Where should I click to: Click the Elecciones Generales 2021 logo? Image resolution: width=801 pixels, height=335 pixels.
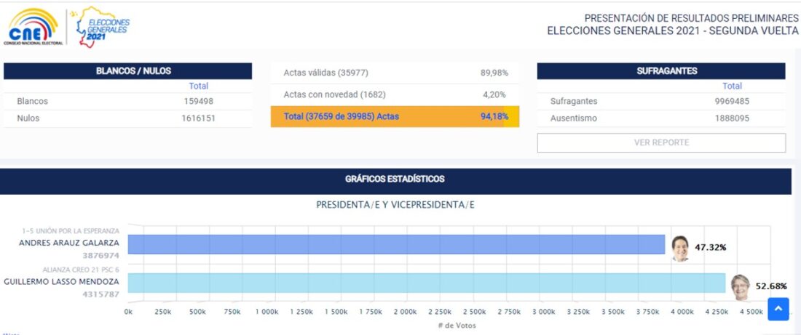(x=102, y=28)
